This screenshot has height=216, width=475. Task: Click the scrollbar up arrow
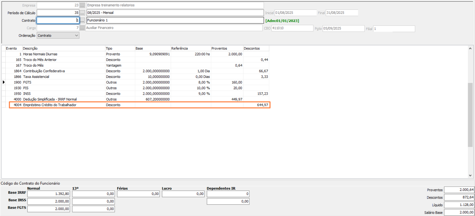pyautogui.click(x=470, y=48)
